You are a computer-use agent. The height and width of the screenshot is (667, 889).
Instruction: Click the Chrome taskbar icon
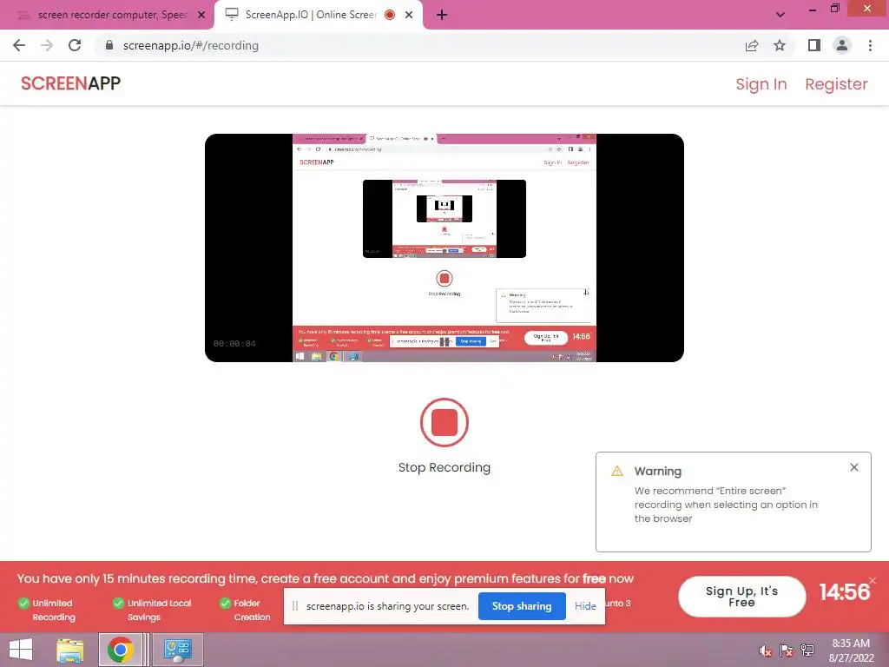[x=120, y=650]
